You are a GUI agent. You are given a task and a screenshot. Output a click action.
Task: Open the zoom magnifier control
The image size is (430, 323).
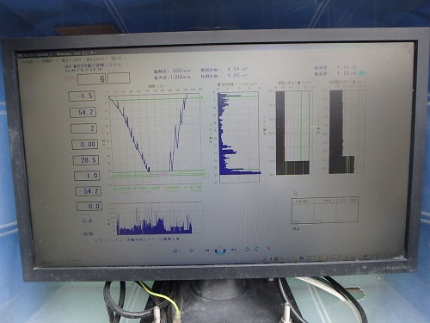click(176, 251)
